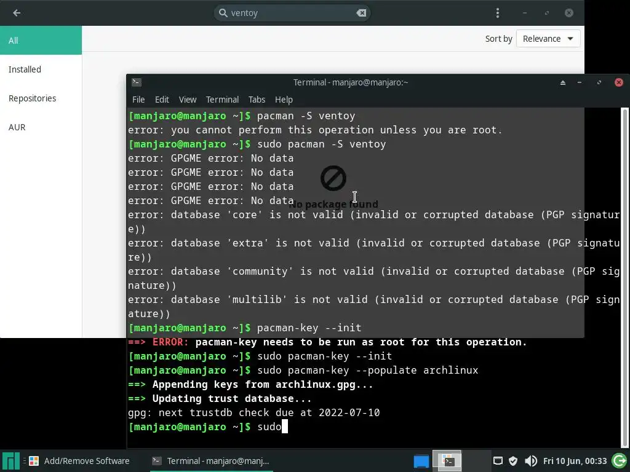This screenshot has height=472, width=630.
Task: Open the shield update tray icon
Action: tap(513, 461)
